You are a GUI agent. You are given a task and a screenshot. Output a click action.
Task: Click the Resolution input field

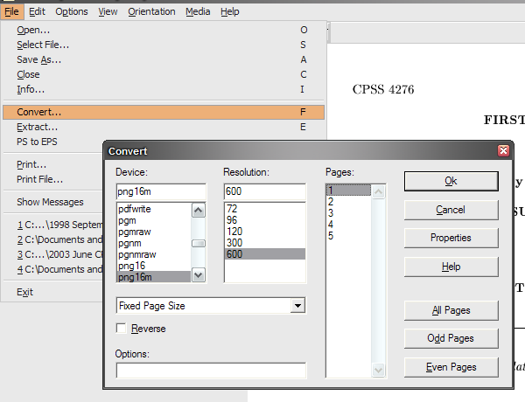263,191
